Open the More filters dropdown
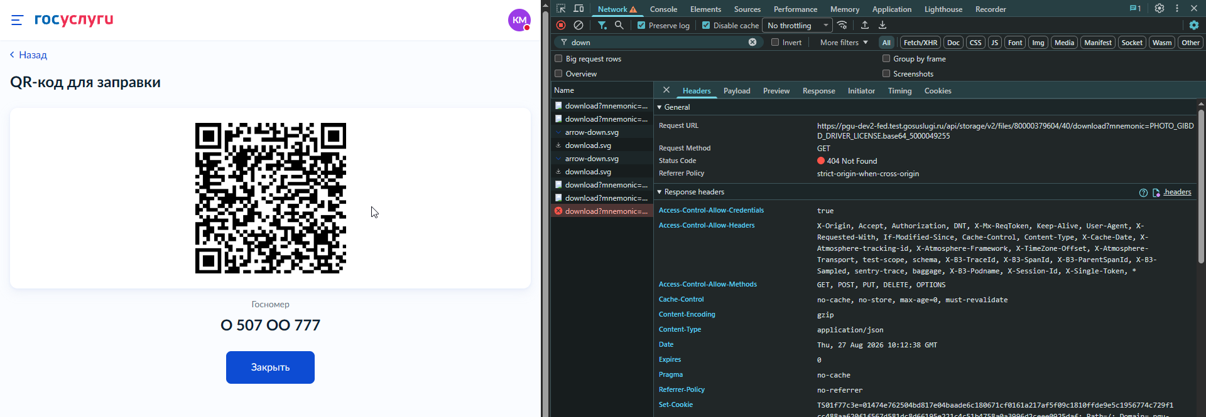The image size is (1206, 417). (844, 42)
